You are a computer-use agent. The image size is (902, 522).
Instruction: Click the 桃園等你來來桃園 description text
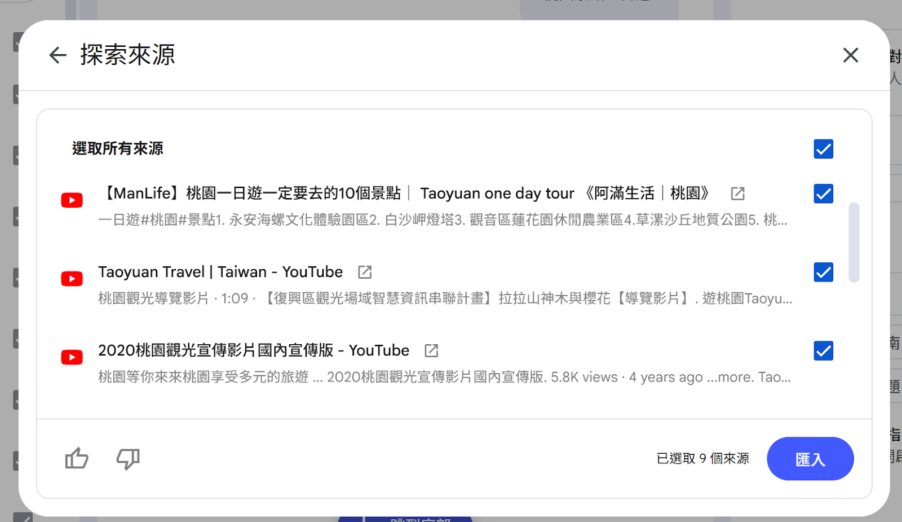444,377
